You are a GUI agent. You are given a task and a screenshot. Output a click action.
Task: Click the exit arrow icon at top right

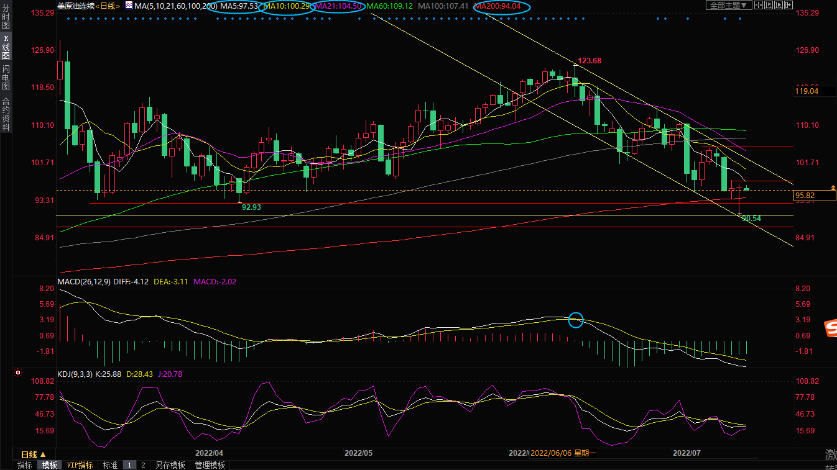[x=788, y=5]
